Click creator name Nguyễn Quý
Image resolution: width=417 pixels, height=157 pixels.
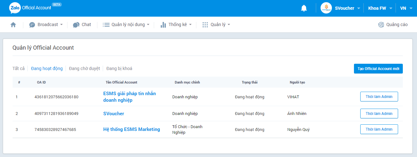298,129
